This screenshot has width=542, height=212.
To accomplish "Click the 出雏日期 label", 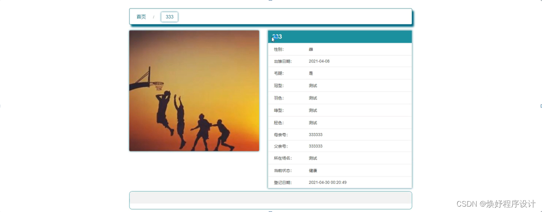I will [x=283, y=61].
